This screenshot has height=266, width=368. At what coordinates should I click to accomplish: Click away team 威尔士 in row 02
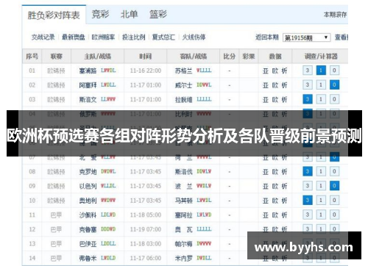(183, 85)
